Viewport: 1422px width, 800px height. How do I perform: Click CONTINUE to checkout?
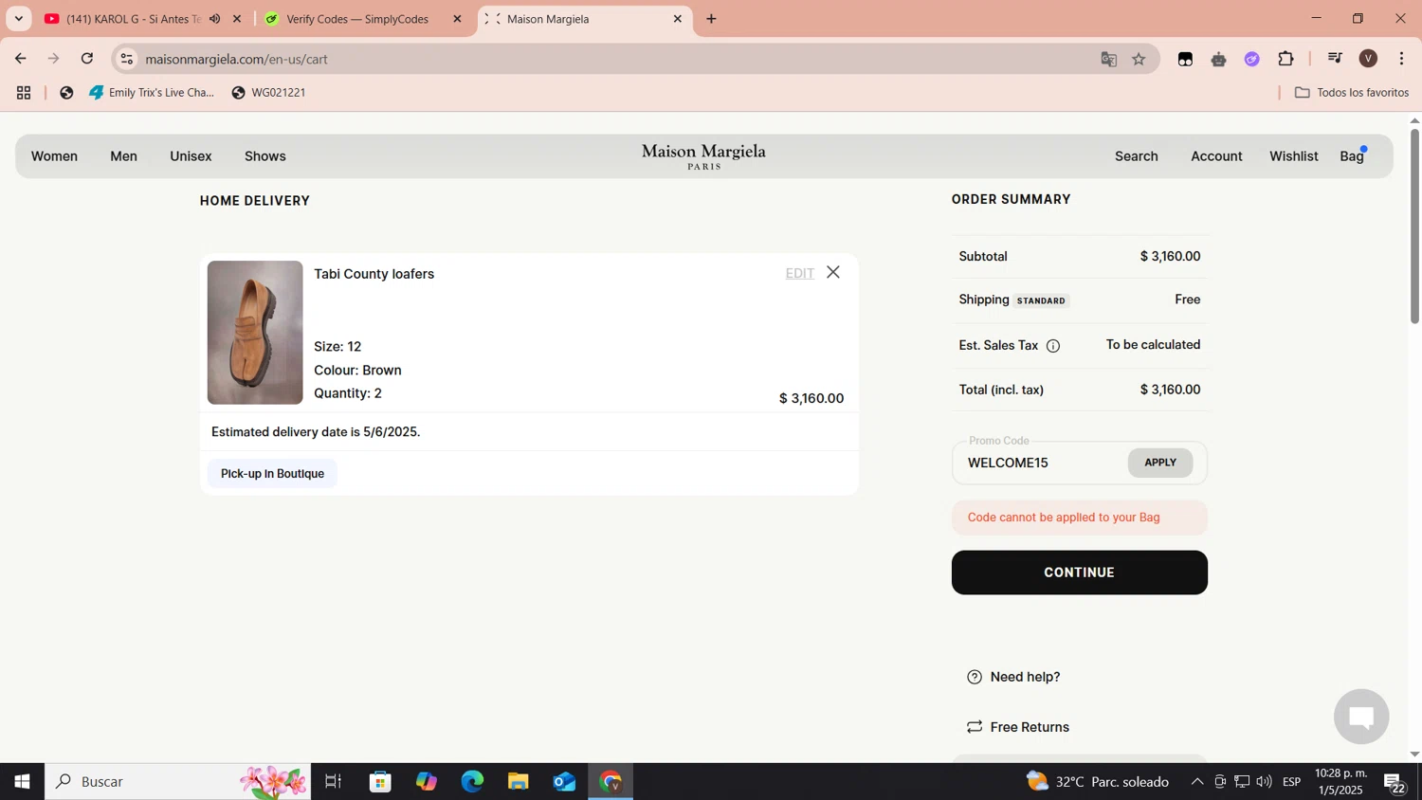[1080, 573]
